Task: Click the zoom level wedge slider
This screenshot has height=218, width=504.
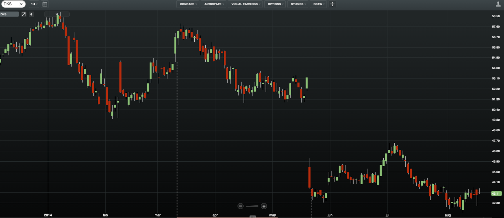Action: pos(252,206)
